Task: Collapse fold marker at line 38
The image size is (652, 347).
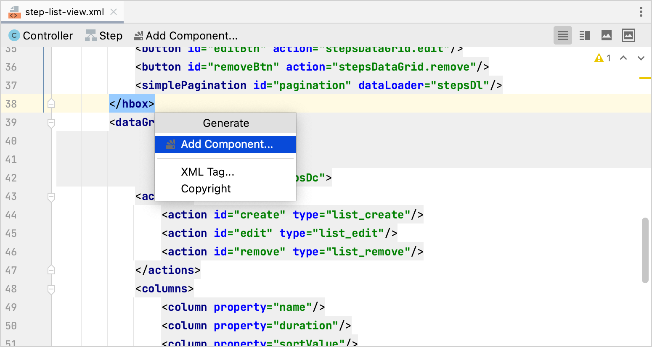Action: [51, 104]
